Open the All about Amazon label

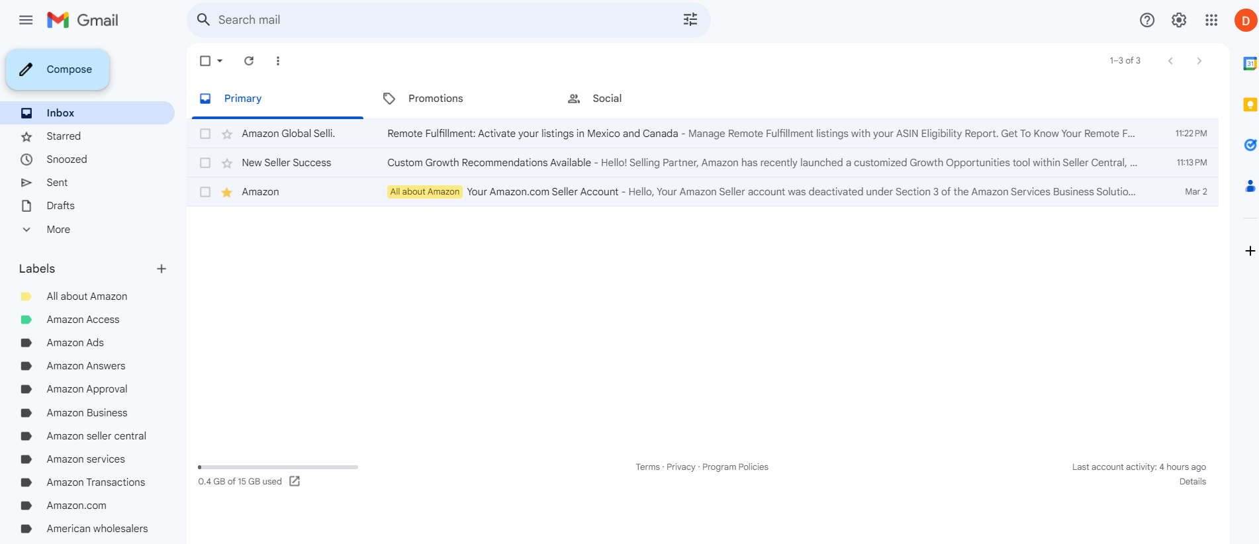click(87, 296)
